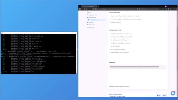Click the PuTTY icon in terminal title bar
Image resolution: width=178 pixels, height=100 pixels.
click(2, 33)
